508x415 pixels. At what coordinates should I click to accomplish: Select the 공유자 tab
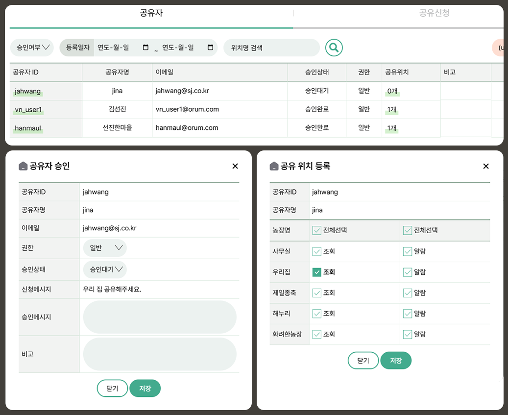[x=151, y=13]
